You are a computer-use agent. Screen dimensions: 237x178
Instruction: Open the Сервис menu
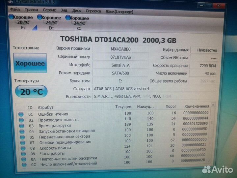point(49,10)
